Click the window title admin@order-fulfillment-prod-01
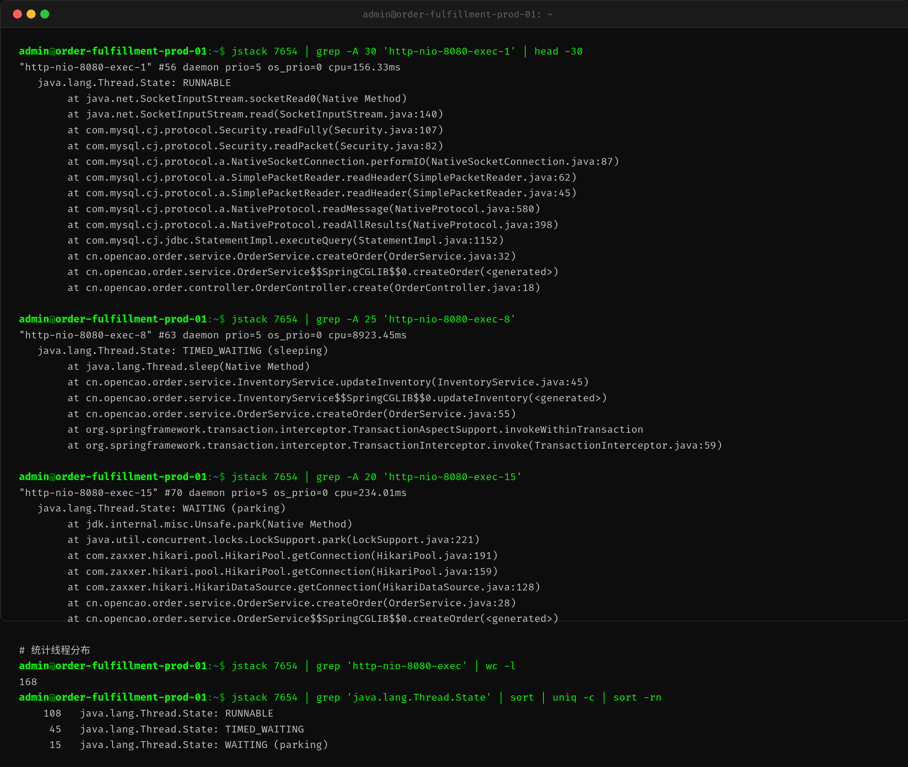Image resolution: width=908 pixels, height=767 pixels. coord(457,14)
